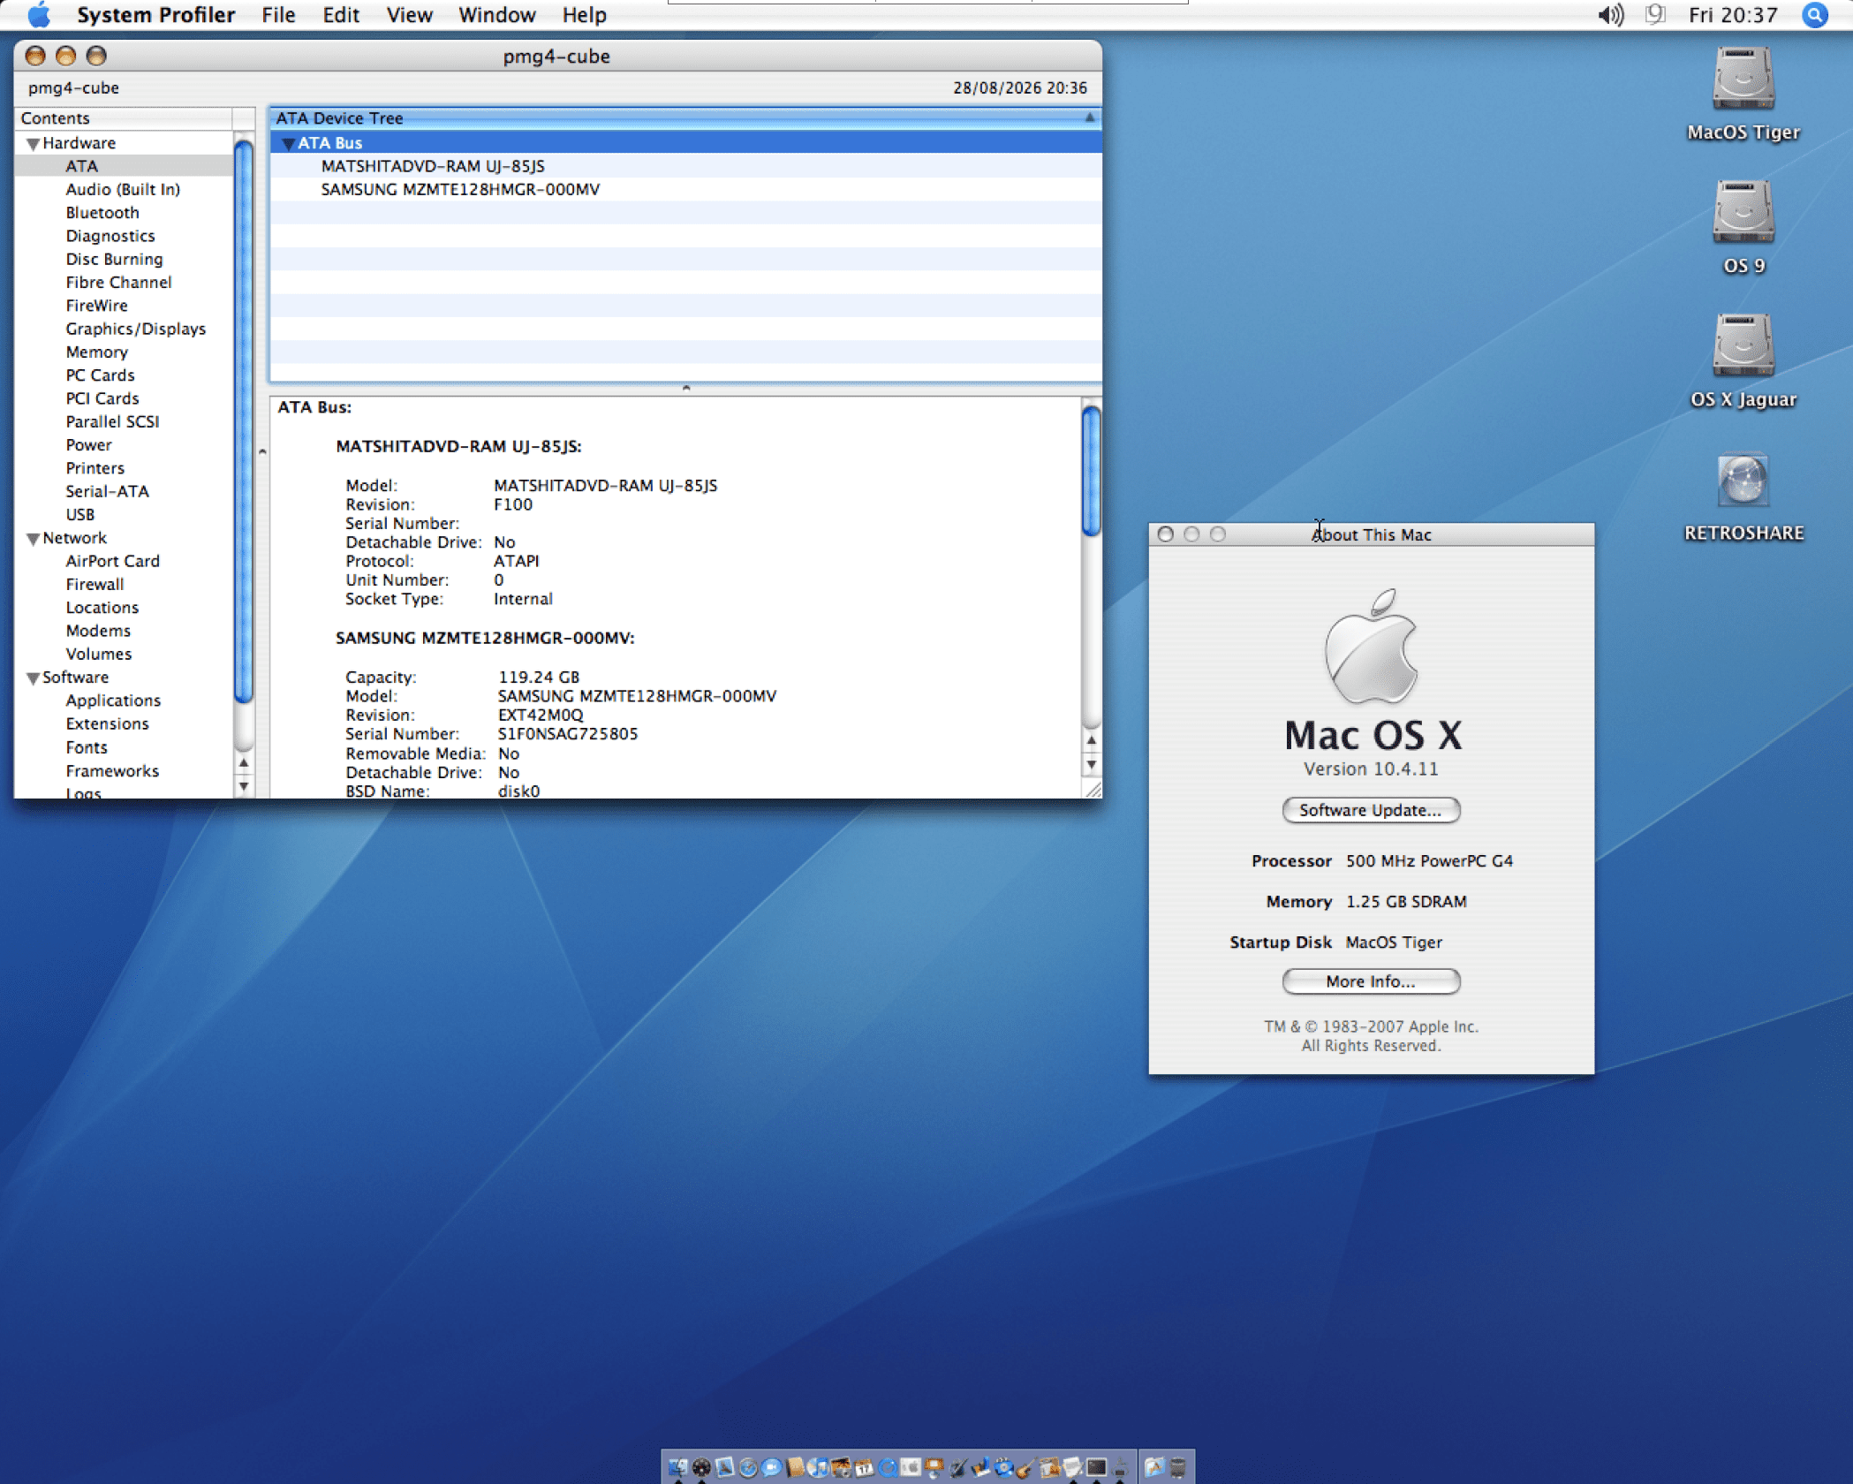Select Bluetooth in the Hardware list
1853x1484 pixels.
coord(102,213)
